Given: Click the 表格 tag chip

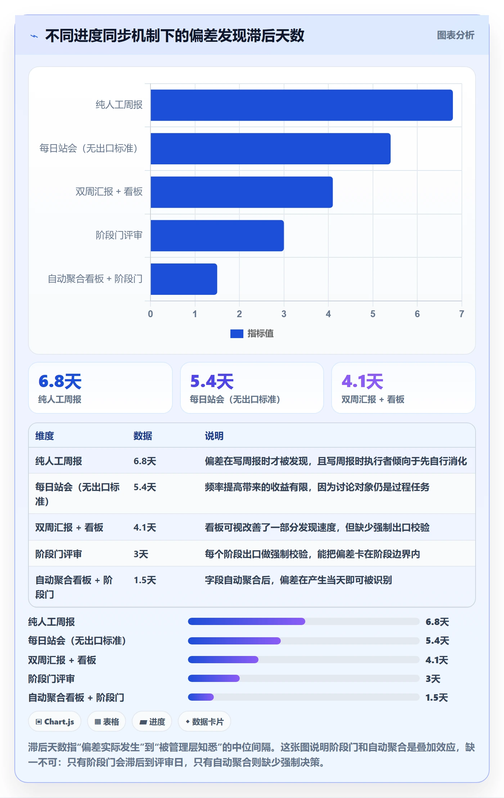Looking at the screenshot, I should [x=107, y=722].
